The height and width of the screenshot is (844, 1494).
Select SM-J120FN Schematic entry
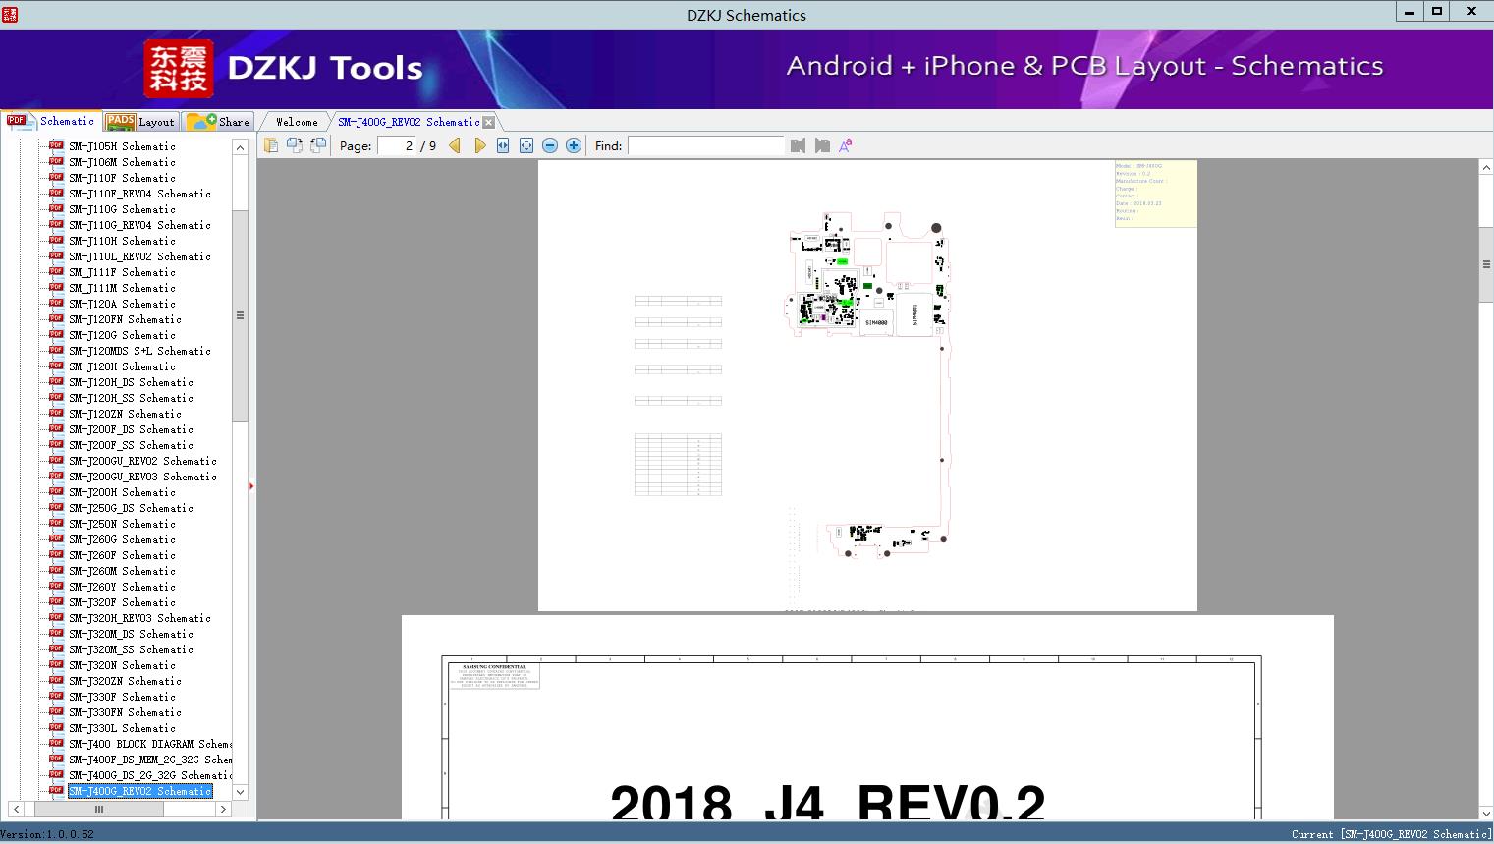point(125,319)
